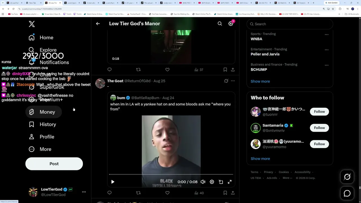
Task: Seek along the video progress bar
Action: pos(171,175)
